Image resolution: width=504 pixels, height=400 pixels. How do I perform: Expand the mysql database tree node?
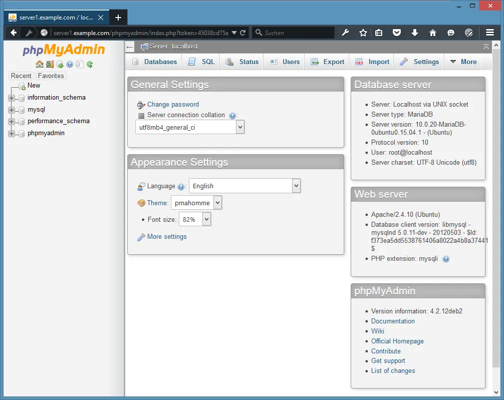[12, 110]
